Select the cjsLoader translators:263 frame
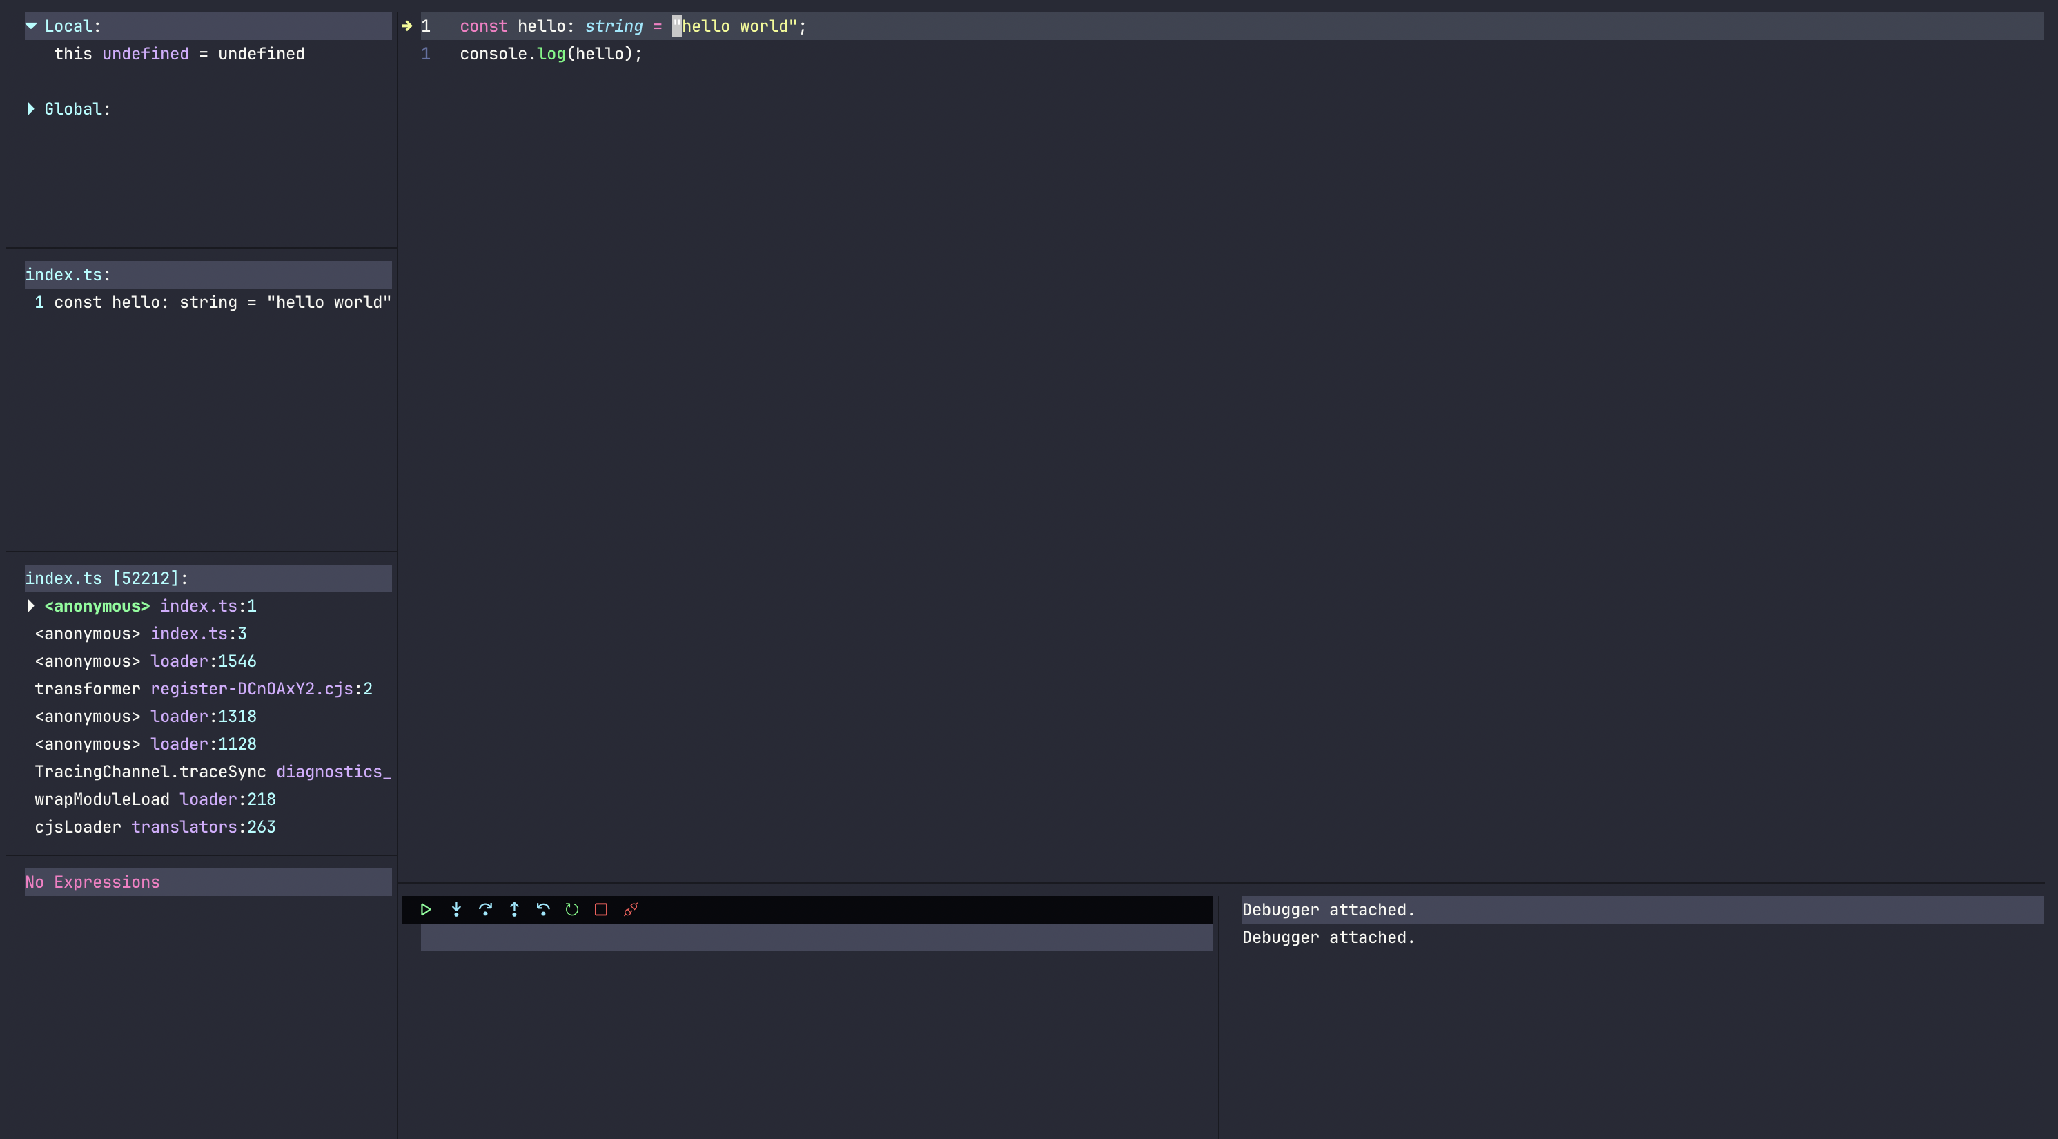2058x1139 pixels. (x=155, y=826)
